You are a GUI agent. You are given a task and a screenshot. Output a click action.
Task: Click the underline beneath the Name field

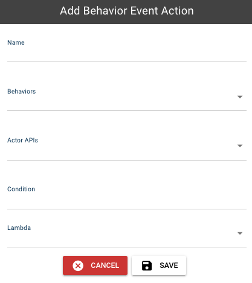[127, 62]
